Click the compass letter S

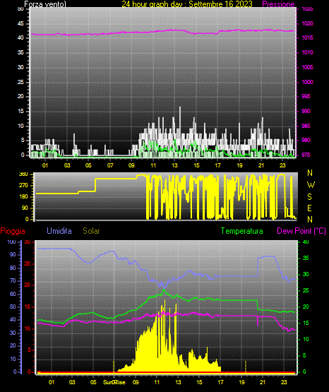309,197
